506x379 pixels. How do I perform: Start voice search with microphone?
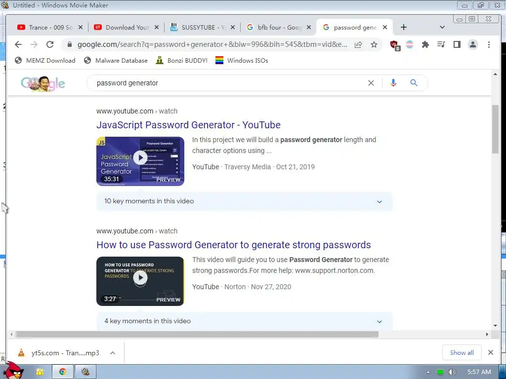393,83
